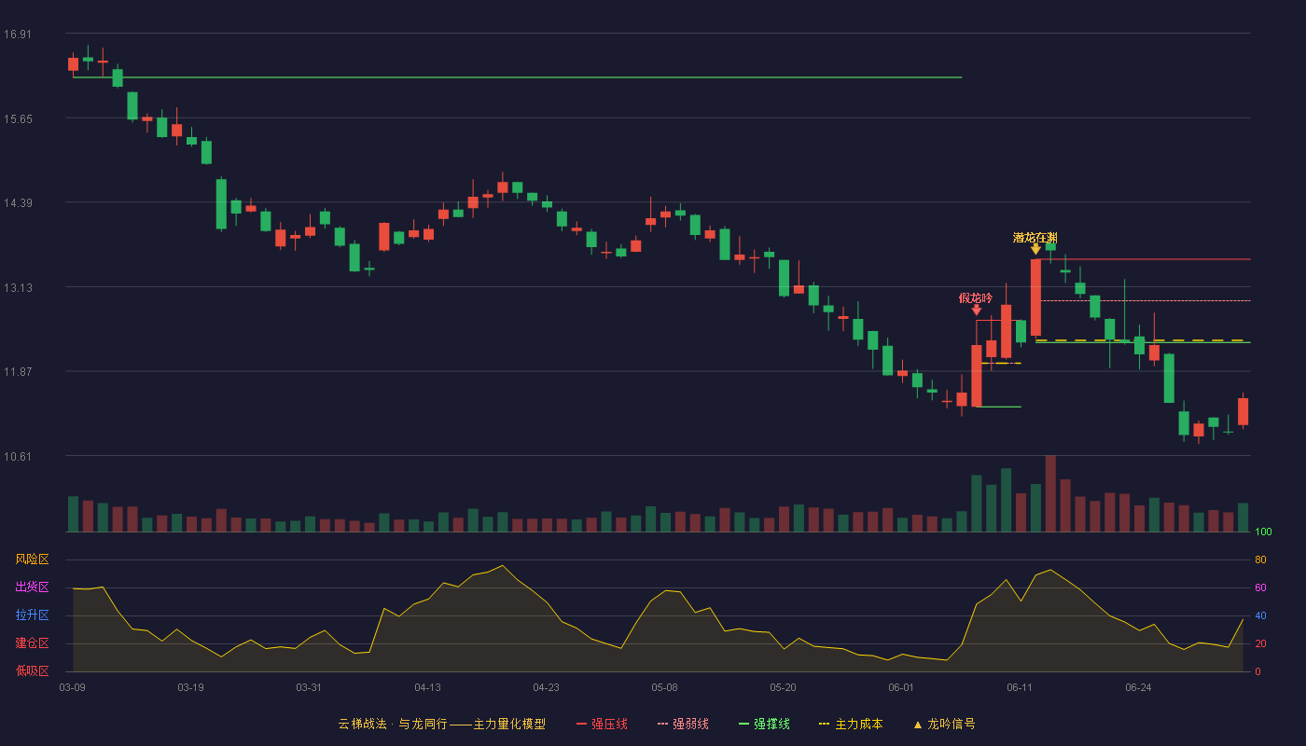Click the 15.65 price axis label

[17, 119]
